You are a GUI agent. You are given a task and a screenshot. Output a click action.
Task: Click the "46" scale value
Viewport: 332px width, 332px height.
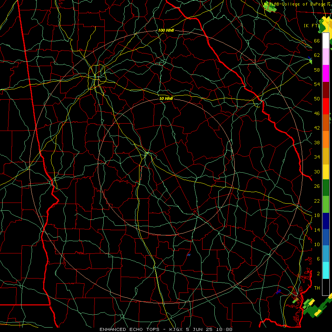[x=317, y=114]
